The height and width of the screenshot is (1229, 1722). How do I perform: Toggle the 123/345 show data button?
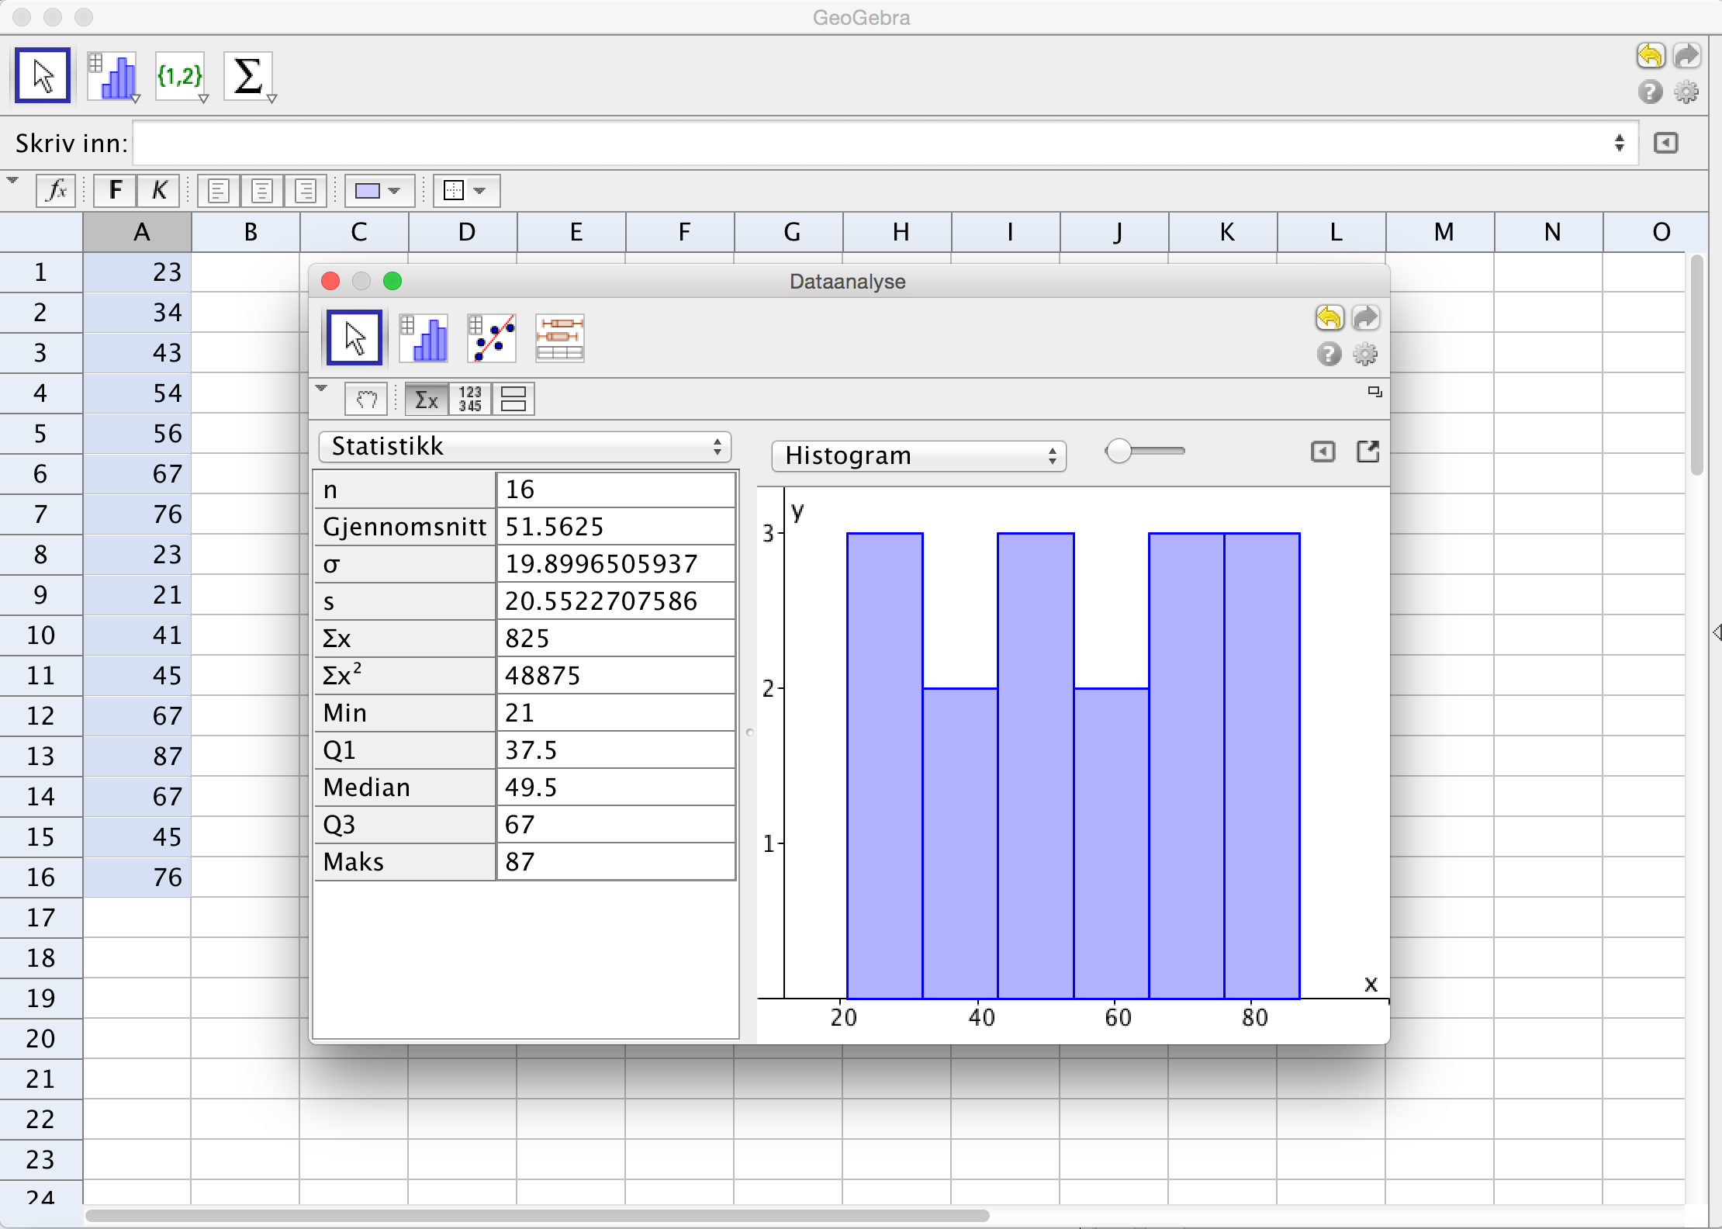click(470, 400)
